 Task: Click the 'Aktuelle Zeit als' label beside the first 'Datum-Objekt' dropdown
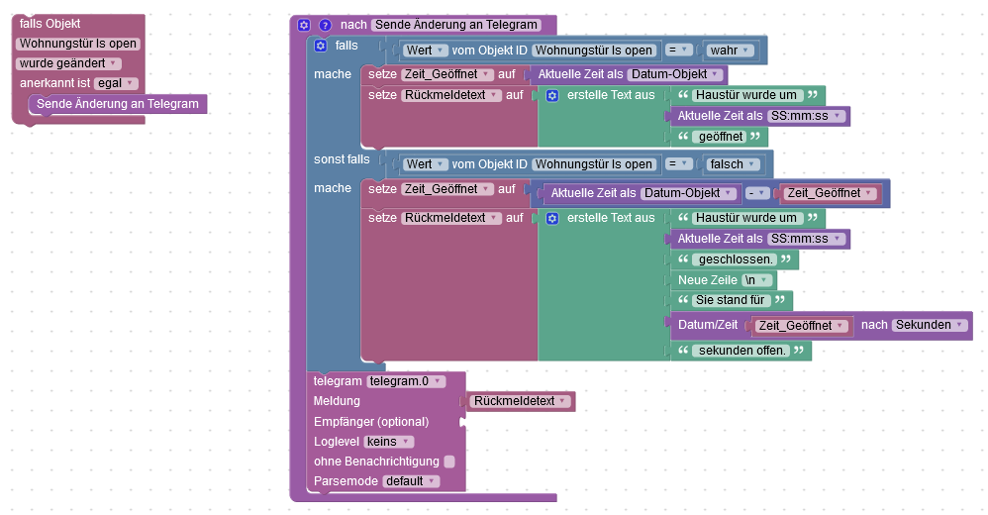coord(580,74)
